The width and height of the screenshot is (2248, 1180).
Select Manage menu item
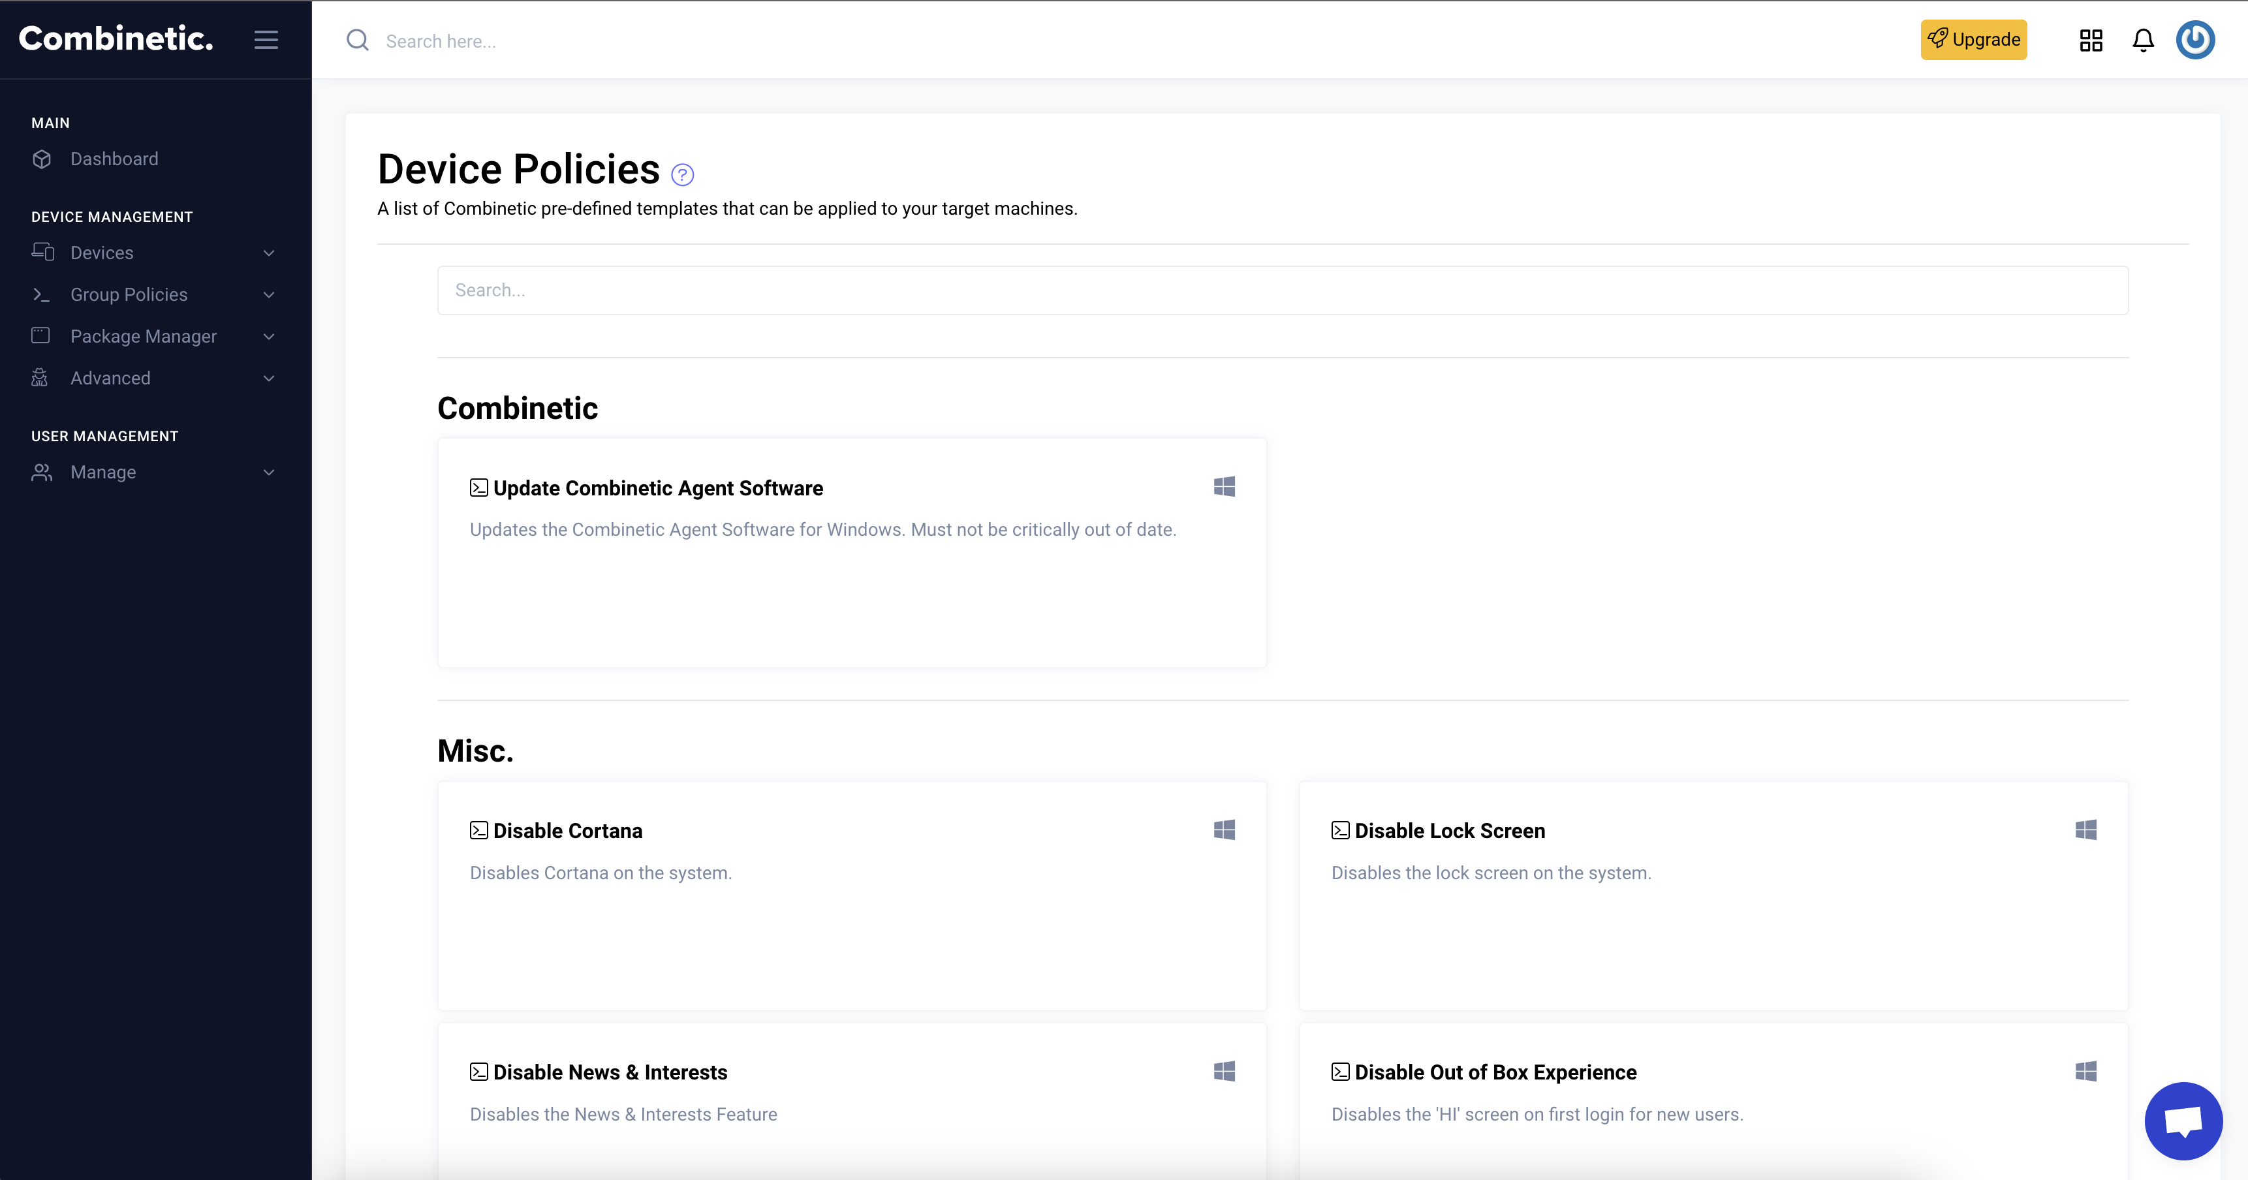click(x=104, y=473)
